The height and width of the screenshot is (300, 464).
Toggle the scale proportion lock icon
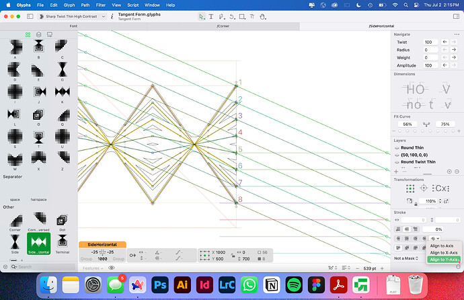click(x=416, y=204)
